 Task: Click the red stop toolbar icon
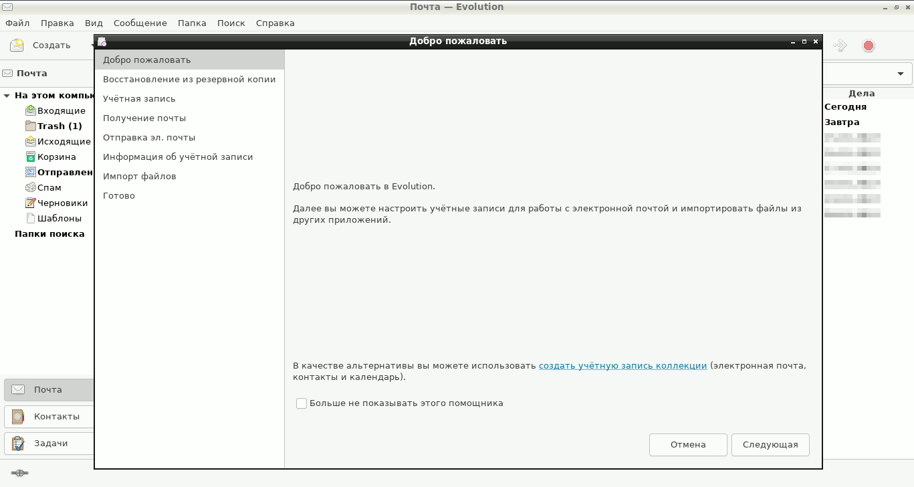tap(869, 45)
